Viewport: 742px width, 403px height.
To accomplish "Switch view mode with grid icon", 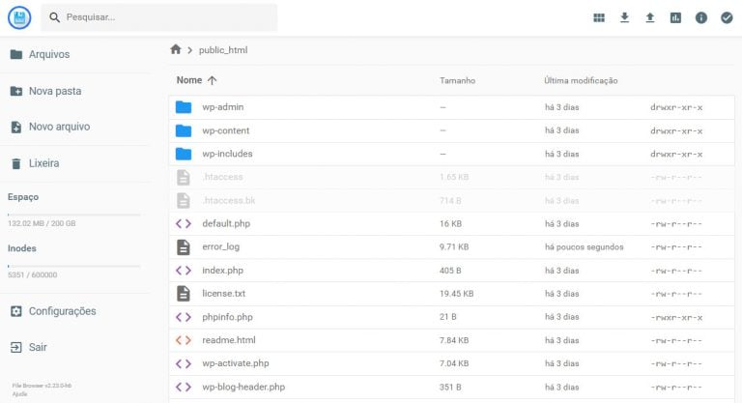I will pos(599,17).
